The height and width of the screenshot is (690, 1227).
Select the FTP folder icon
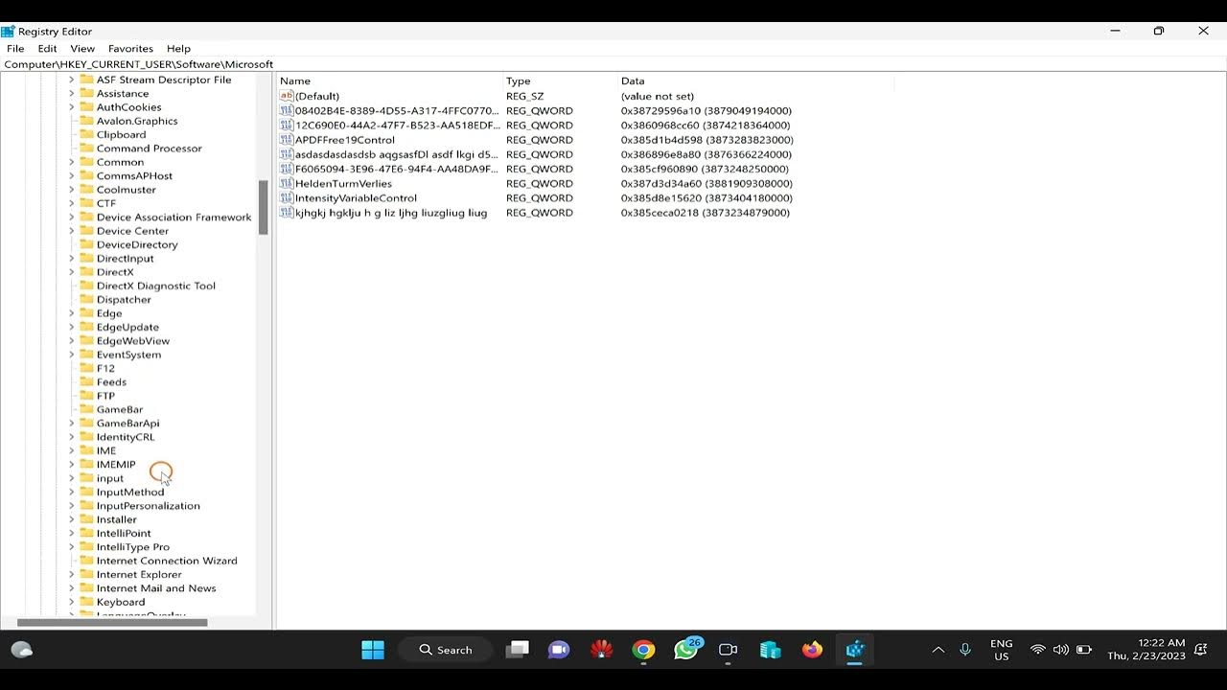tap(86, 396)
